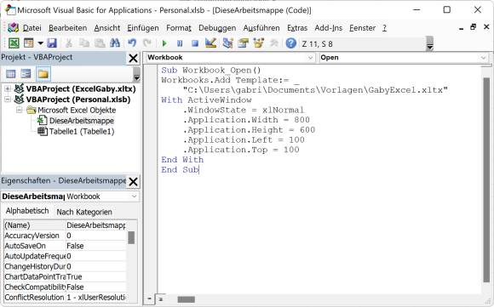The height and width of the screenshot is (307, 494).
Task: Click the ConflictResolution property value
Action: [x=95, y=298]
